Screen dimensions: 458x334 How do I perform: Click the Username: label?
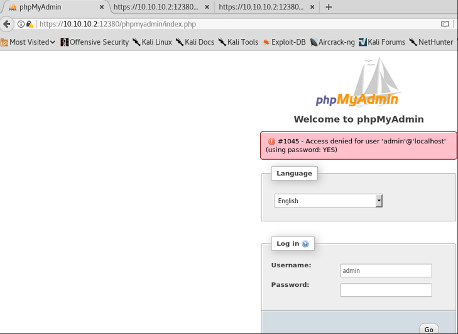coord(292,265)
